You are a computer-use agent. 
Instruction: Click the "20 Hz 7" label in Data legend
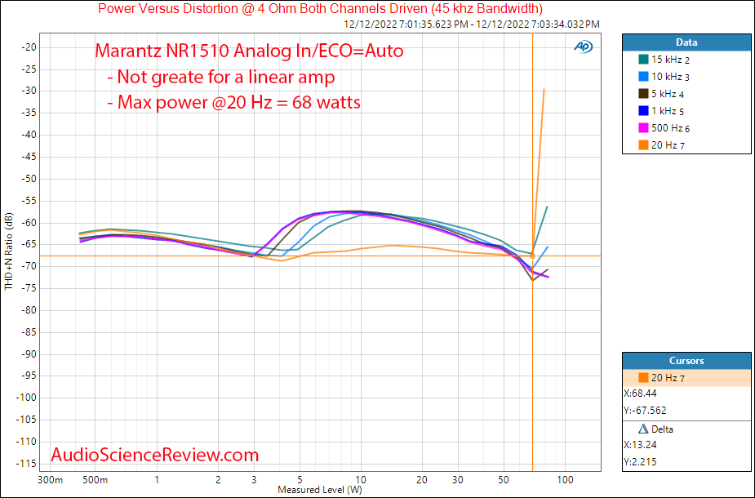[x=668, y=145]
